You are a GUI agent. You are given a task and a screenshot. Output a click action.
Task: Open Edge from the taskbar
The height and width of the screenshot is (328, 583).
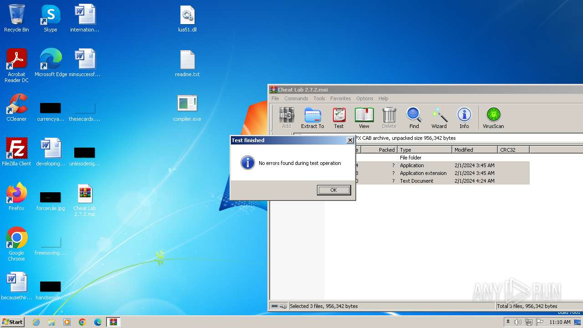coord(98,322)
